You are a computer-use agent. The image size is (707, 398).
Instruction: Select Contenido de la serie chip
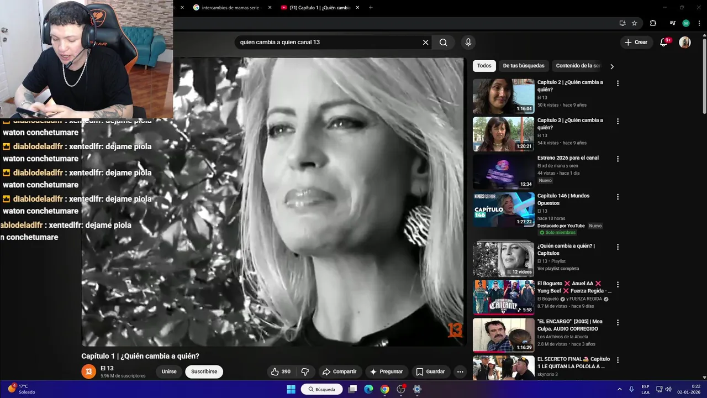(x=578, y=66)
